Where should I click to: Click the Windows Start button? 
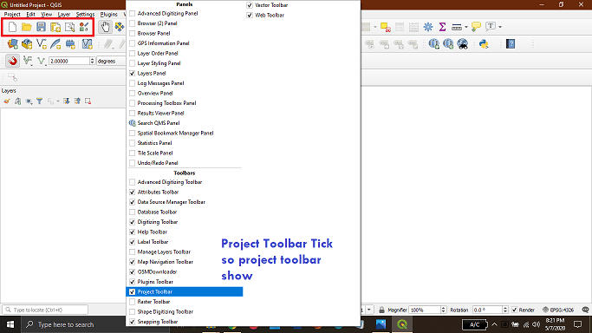(10, 324)
